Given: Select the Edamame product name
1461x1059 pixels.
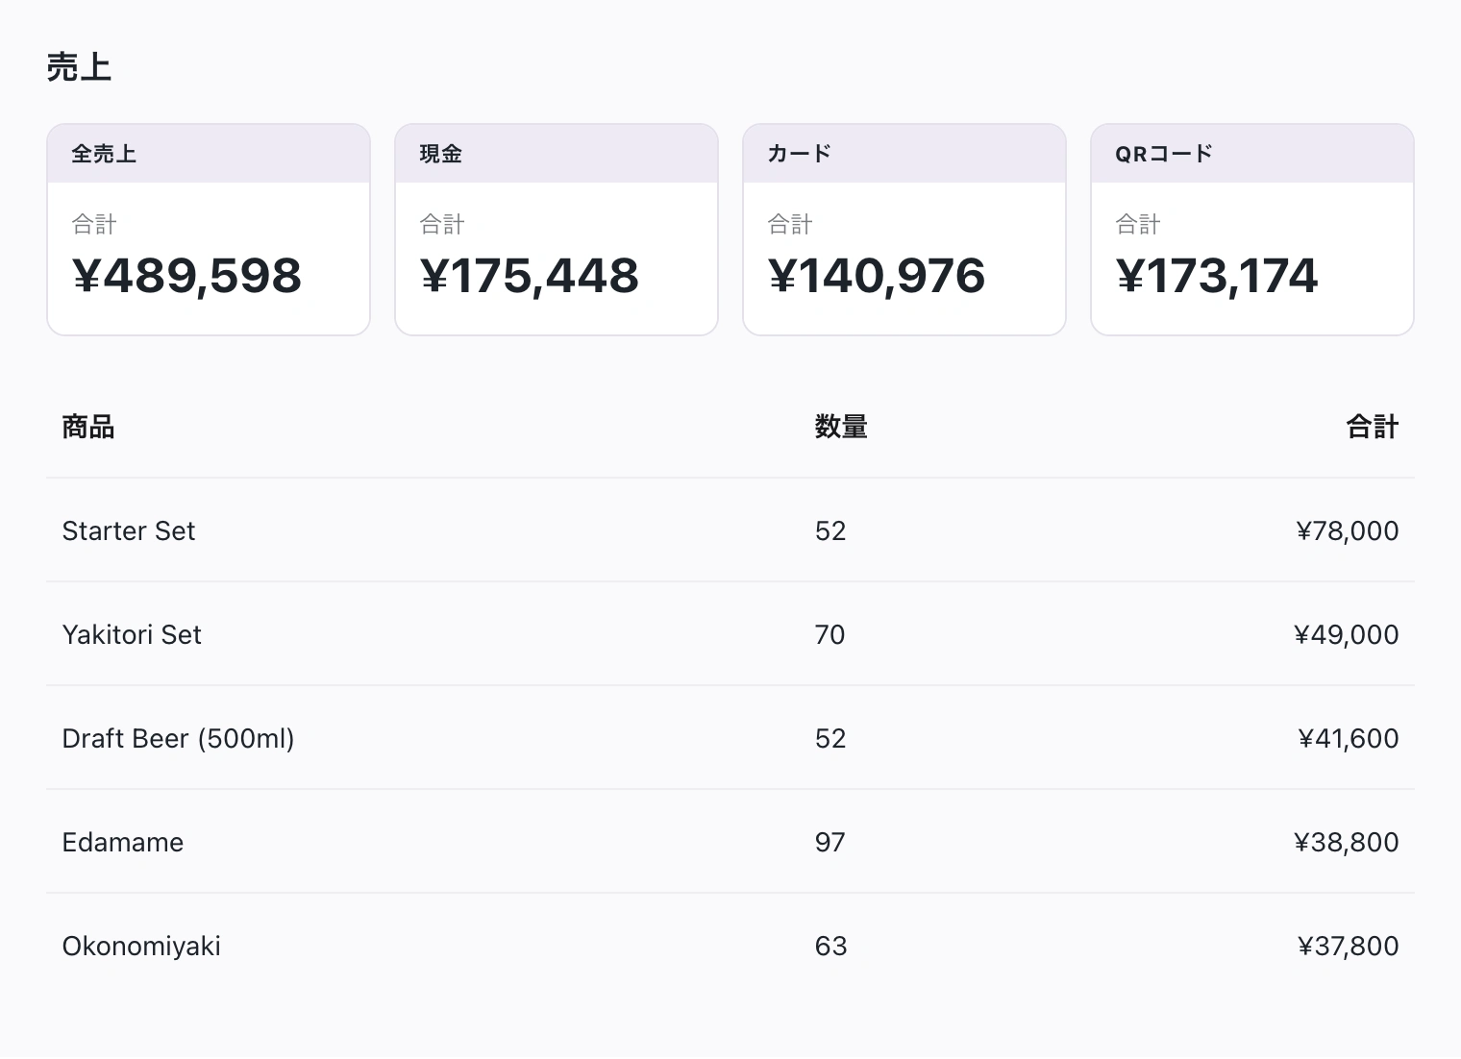Looking at the screenshot, I should point(123,842).
